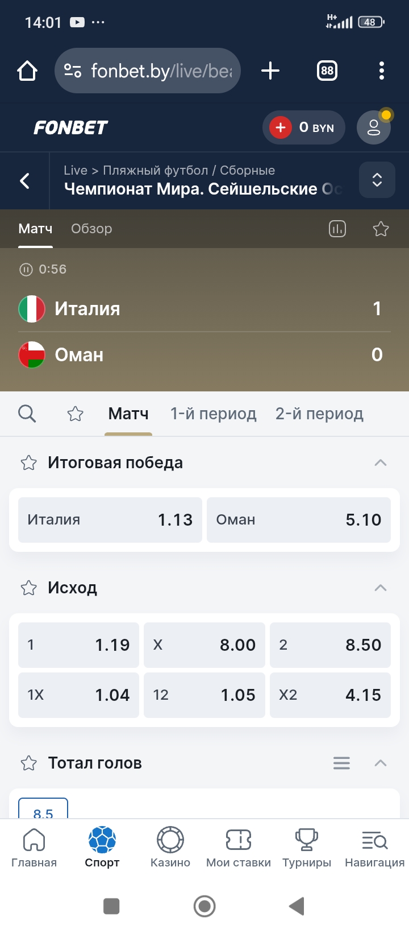
Task: Open Мои ставки ticket icon
Action: click(239, 847)
